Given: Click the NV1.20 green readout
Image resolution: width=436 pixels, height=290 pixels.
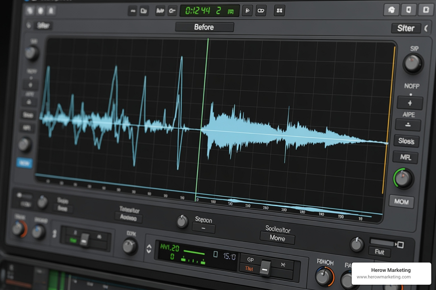Looking at the screenshot, I should tap(170, 248).
